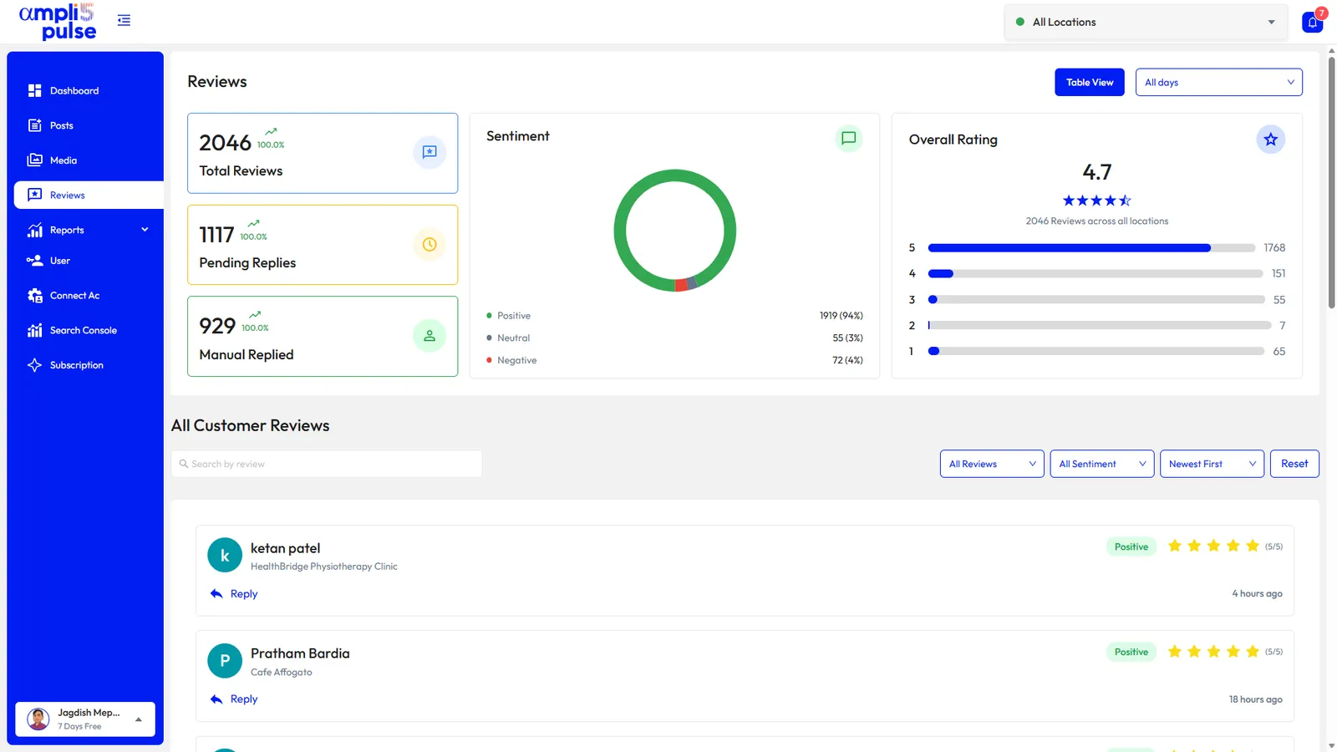Open the All days filter dropdown
This screenshot has width=1337, height=752.
1218,82
